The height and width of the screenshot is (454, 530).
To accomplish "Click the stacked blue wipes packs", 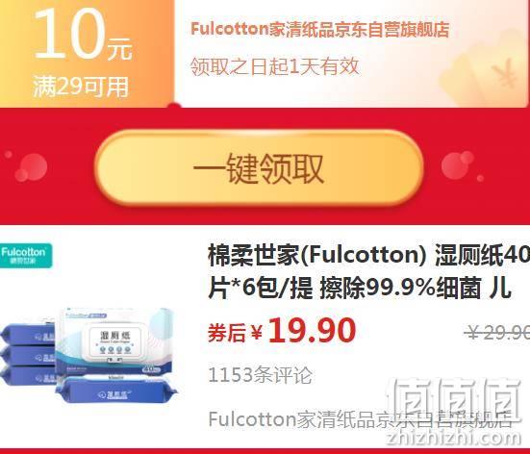I will tap(29, 355).
